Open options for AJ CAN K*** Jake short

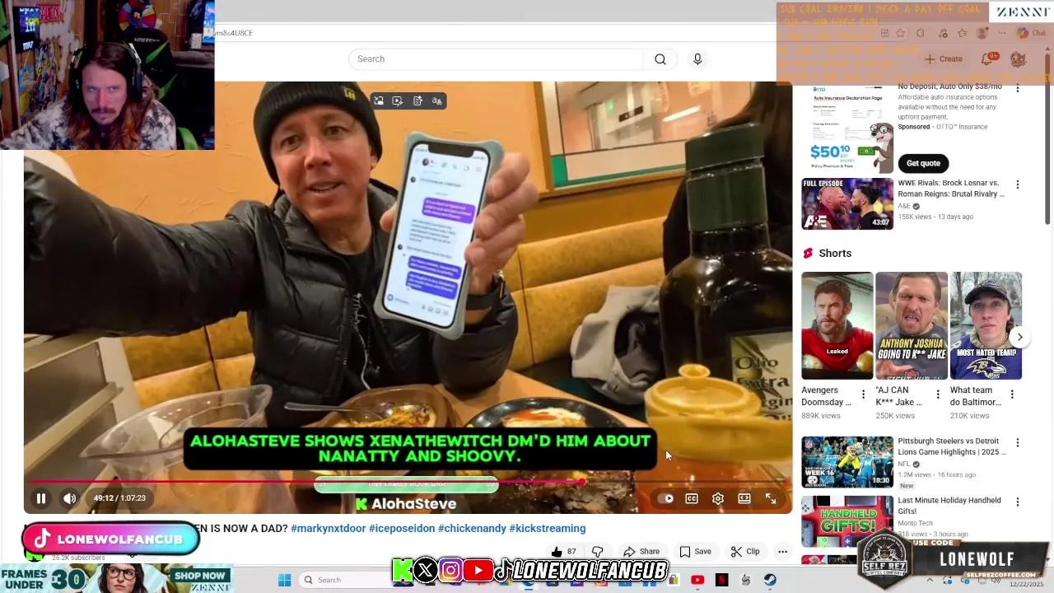click(x=937, y=395)
